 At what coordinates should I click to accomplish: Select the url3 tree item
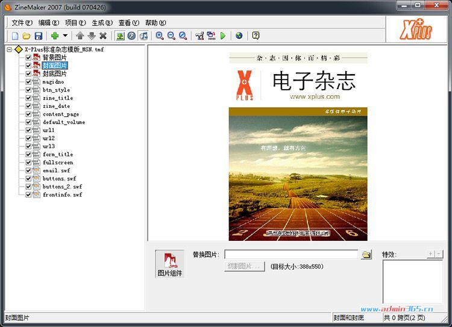tap(49, 146)
